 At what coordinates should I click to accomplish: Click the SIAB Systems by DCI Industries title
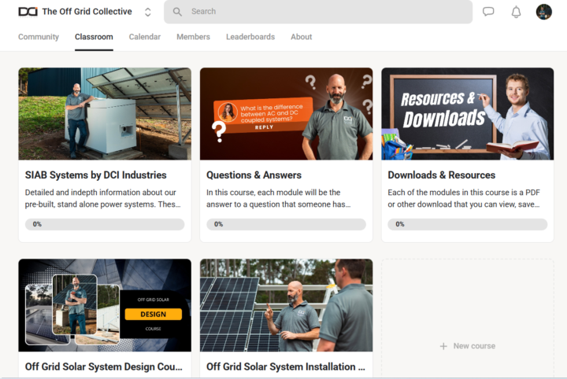point(96,175)
